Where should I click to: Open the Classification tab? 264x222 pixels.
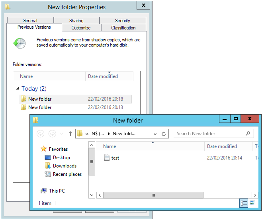pos(123,28)
